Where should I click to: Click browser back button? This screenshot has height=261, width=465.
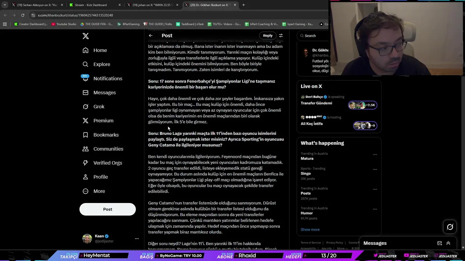point(5,15)
